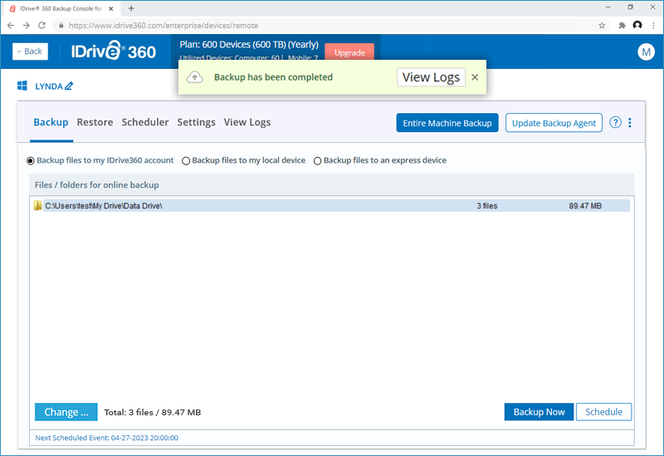
Task: Click the IDrive 360 logo
Action: [114, 51]
